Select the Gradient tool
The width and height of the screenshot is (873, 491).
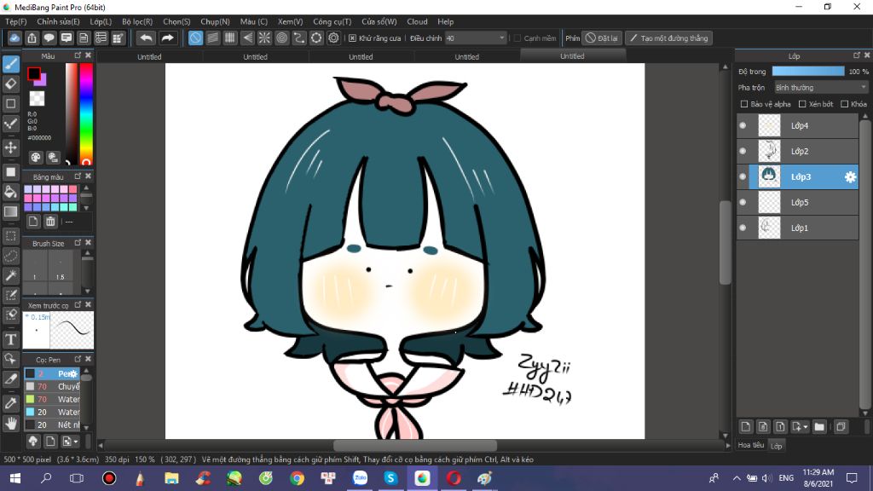click(11, 212)
